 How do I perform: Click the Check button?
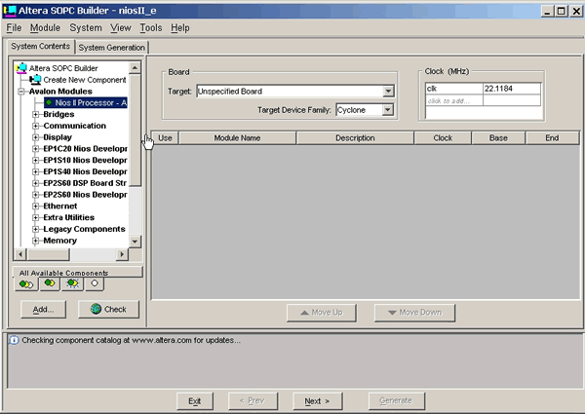click(109, 309)
